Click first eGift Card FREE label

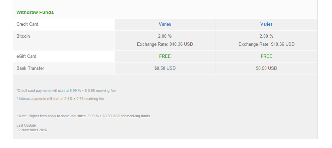[x=165, y=56]
